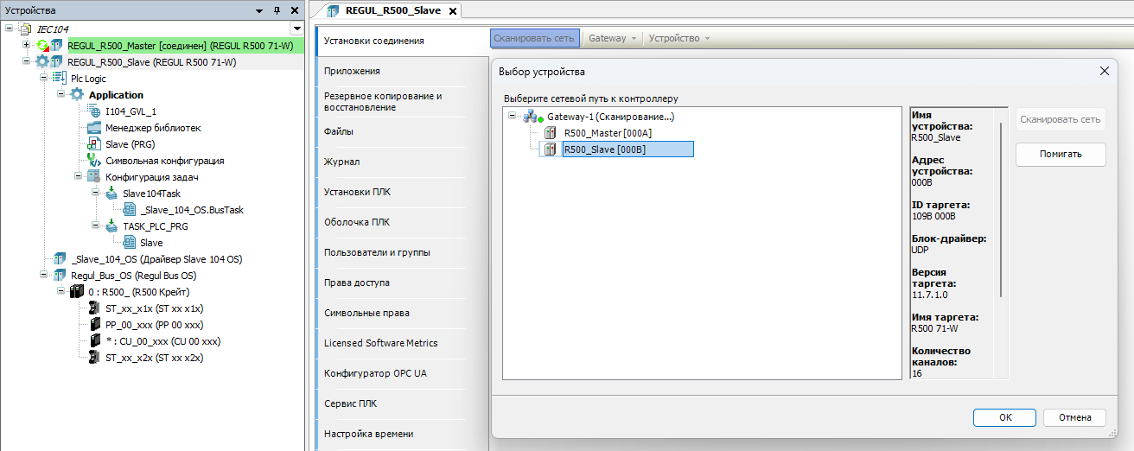Switch to Конфигуратор OPC UA tab
The width and height of the screenshot is (1134, 451).
pos(375,373)
